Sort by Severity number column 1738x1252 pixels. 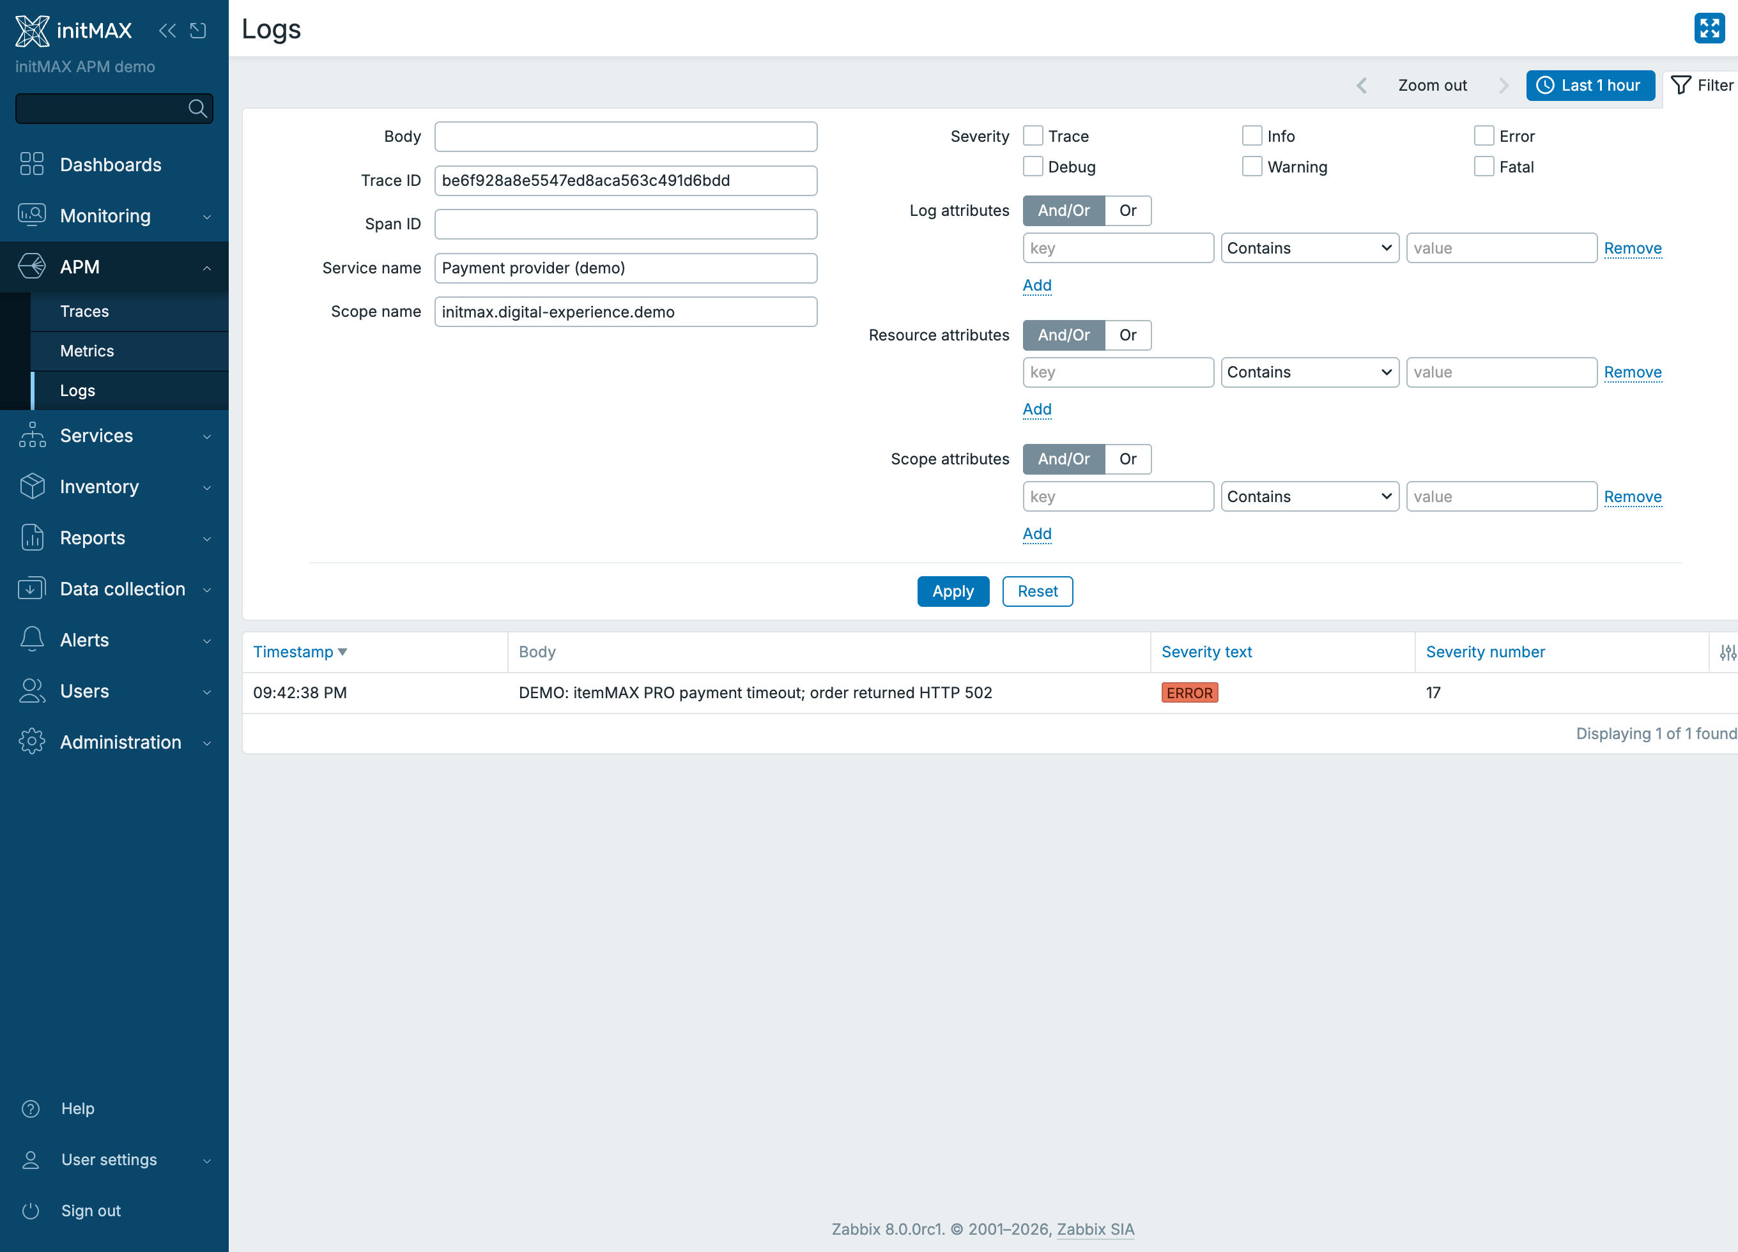coord(1485,652)
